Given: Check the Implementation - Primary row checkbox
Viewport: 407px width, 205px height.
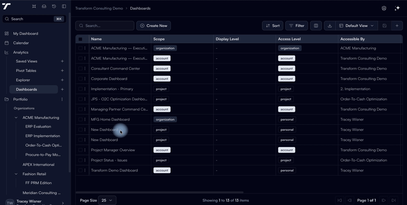Looking at the screenshot, I should pos(80,89).
